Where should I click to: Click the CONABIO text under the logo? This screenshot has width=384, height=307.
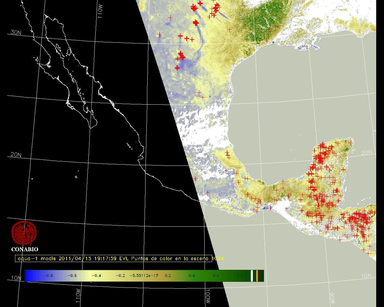pyautogui.click(x=25, y=249)
